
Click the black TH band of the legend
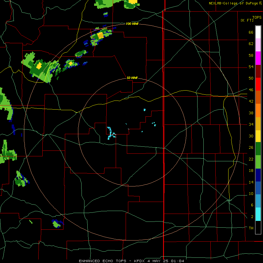[258, 227]
